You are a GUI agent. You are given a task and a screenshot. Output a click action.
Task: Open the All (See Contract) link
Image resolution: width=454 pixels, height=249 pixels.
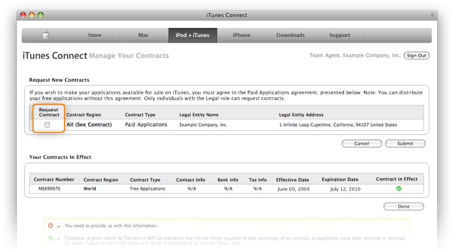point(89,125)
